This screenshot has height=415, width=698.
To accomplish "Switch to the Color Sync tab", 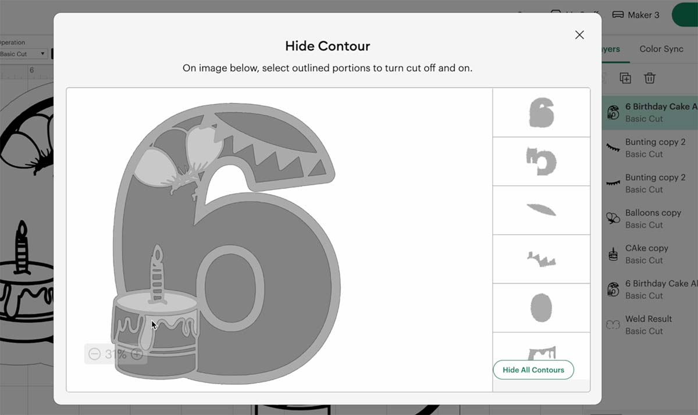I will (x=661, y=49).
